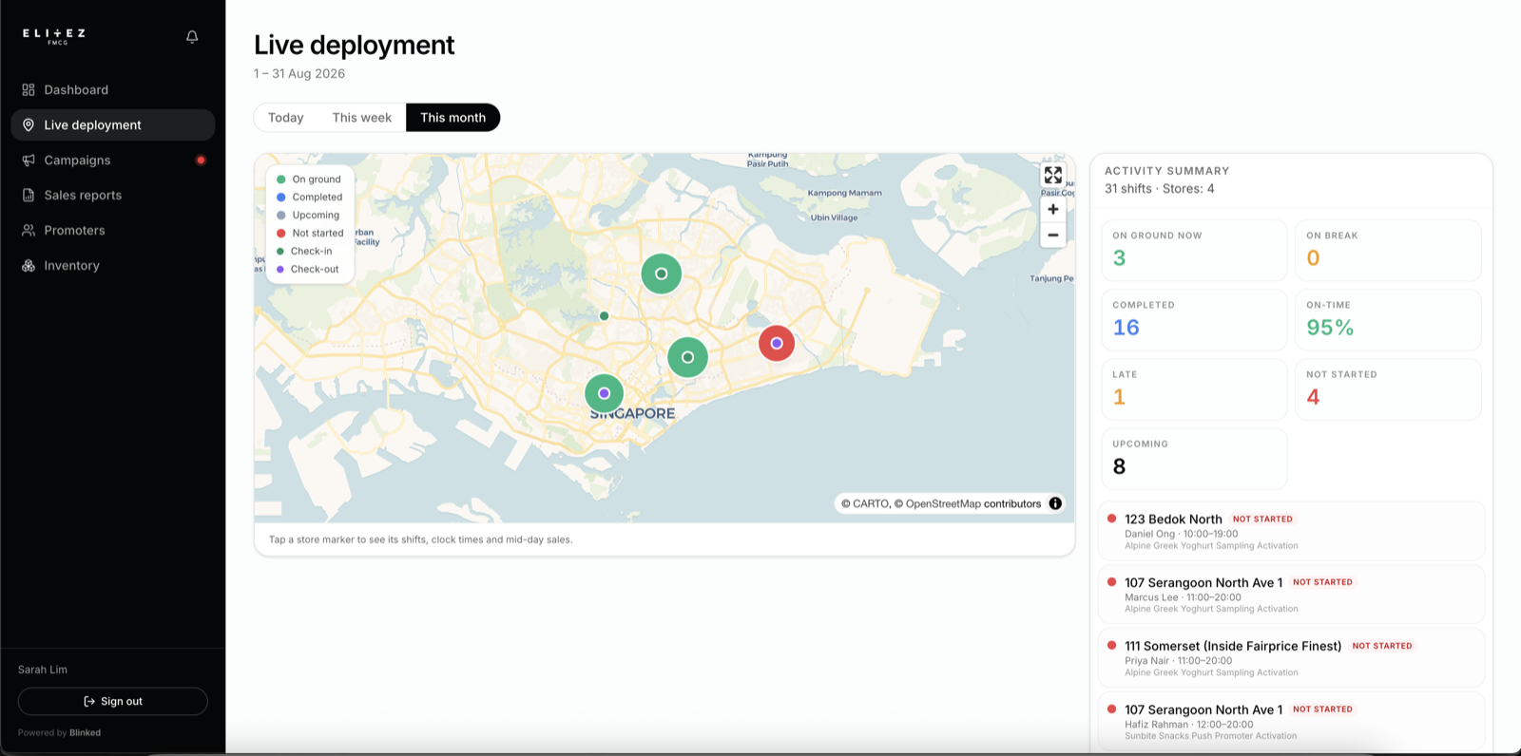Viewport: 1521px width, 756px height.
Task: Open Hafiz Rahman's Serangoon North shift
Action: pyautogui.click(x=1291, y=722)
